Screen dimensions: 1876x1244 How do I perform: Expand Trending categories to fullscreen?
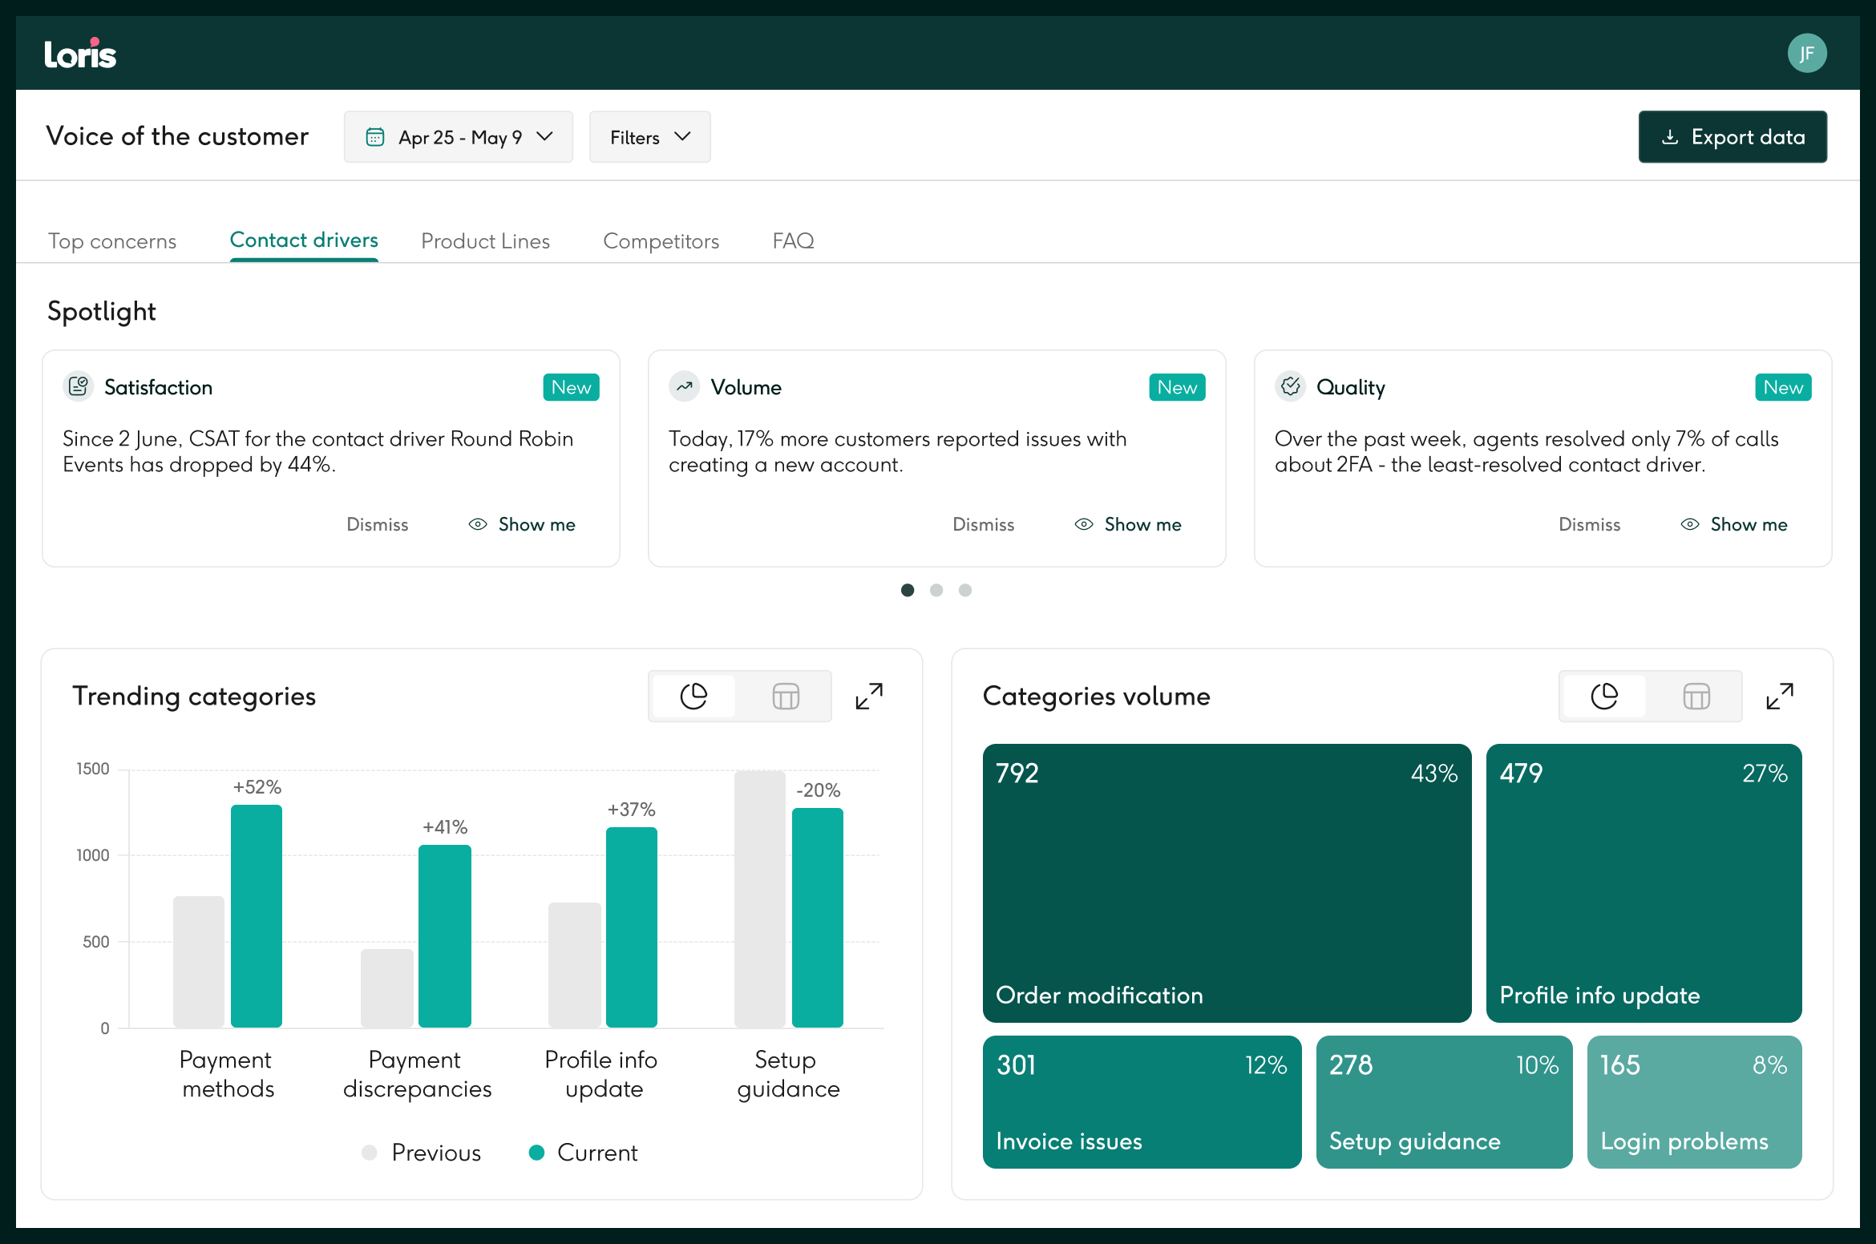coord(868,696)
